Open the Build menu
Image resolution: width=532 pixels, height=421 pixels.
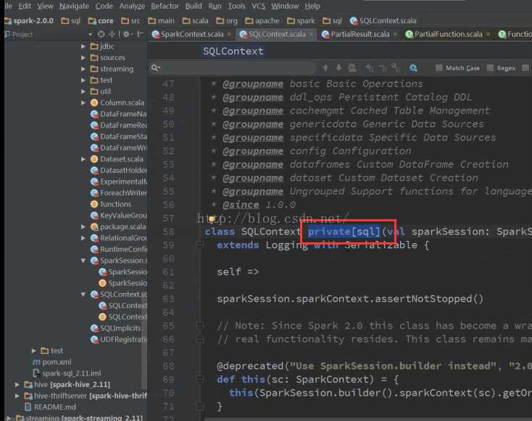click(194, 6)
